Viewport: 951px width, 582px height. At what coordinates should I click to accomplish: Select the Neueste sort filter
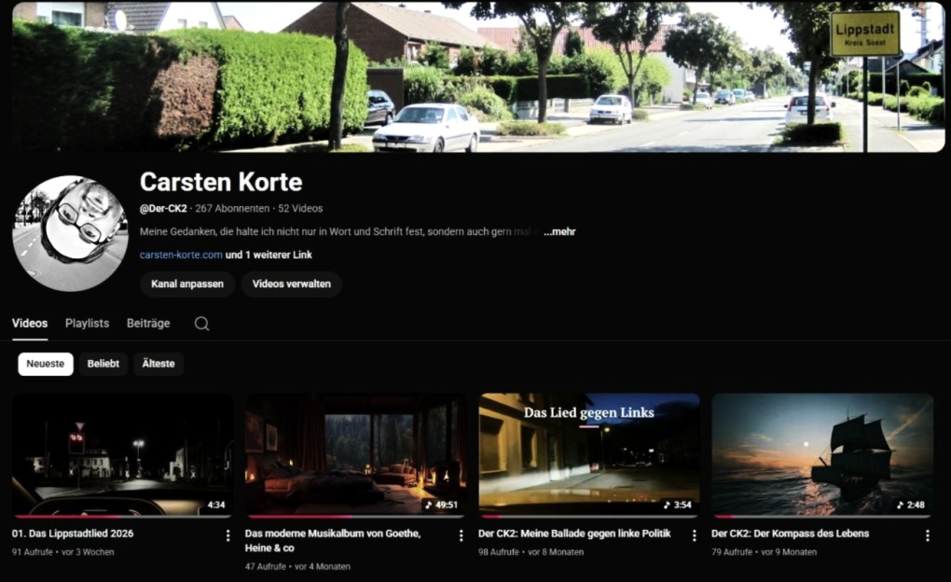pos(46,364)
